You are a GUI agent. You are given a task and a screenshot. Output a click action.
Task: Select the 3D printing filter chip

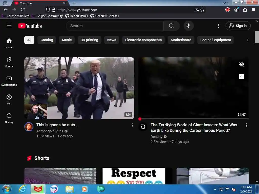coord(89,40)
